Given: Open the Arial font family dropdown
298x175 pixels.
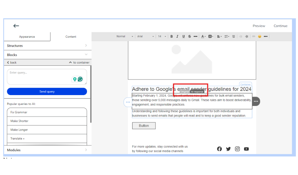Looking at the screenshot, I should pyautogui.click(x=145, y=36).
